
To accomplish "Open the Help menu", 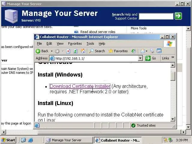I will (x=102, y=43).
